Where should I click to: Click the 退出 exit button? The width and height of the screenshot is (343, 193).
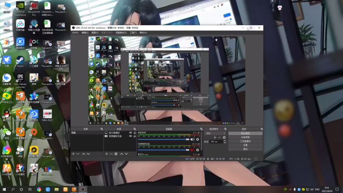coord(245,149)
